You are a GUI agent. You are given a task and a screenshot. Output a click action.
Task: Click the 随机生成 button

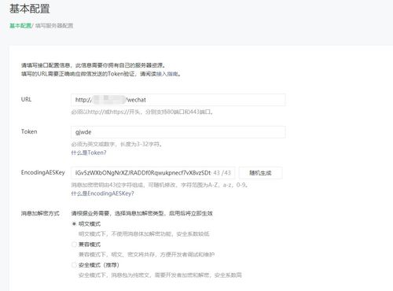click(260, 173)
